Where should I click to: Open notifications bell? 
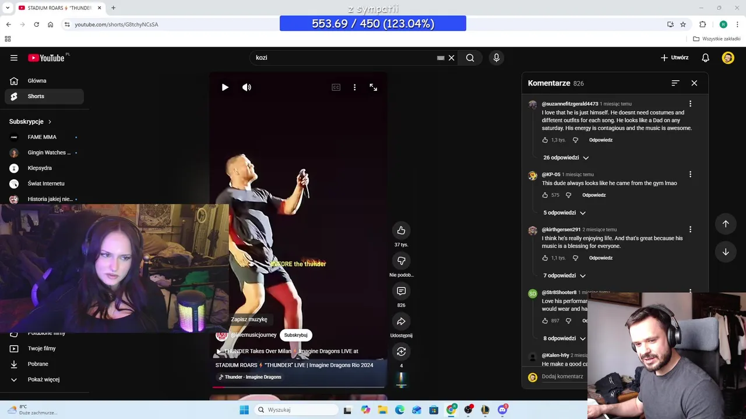pos(705,58)
